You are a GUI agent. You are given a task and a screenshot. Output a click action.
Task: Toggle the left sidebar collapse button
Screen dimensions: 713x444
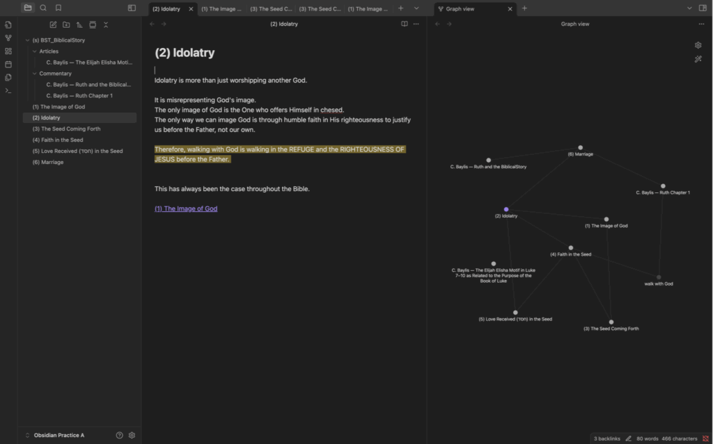132,8
